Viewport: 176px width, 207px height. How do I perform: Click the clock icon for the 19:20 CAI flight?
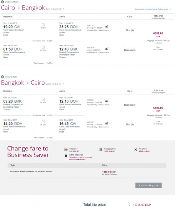[43, 25]
